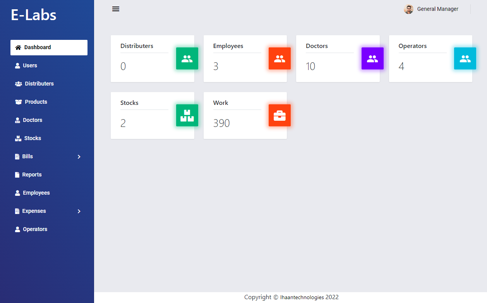Image resolution: width=487 pixels, height=303 pixels.
Task: Click the Doctors count value 10
Action: (310, 66)
